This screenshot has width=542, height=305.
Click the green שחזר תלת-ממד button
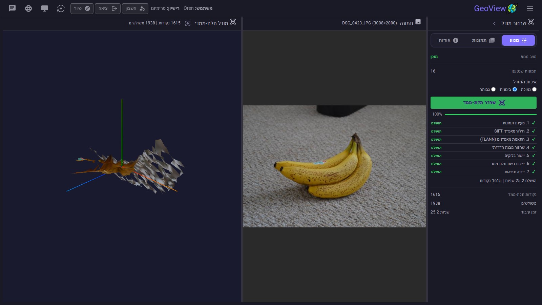pos(483,103)
